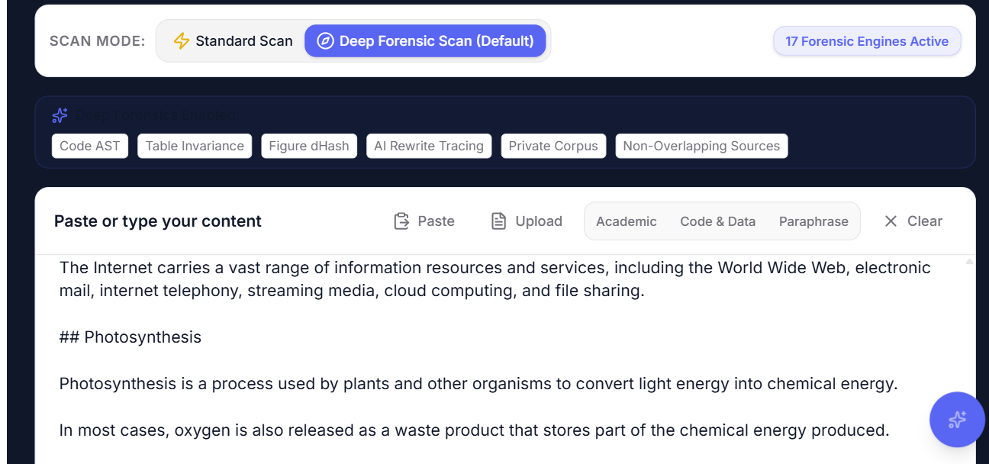Click the Paste button label

(x=437, y=221)
